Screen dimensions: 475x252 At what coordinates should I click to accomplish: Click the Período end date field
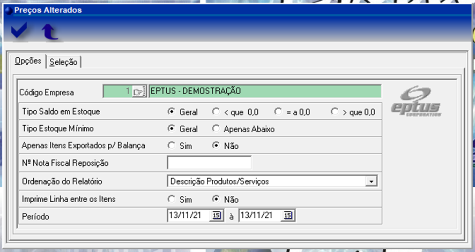(261, 216)
